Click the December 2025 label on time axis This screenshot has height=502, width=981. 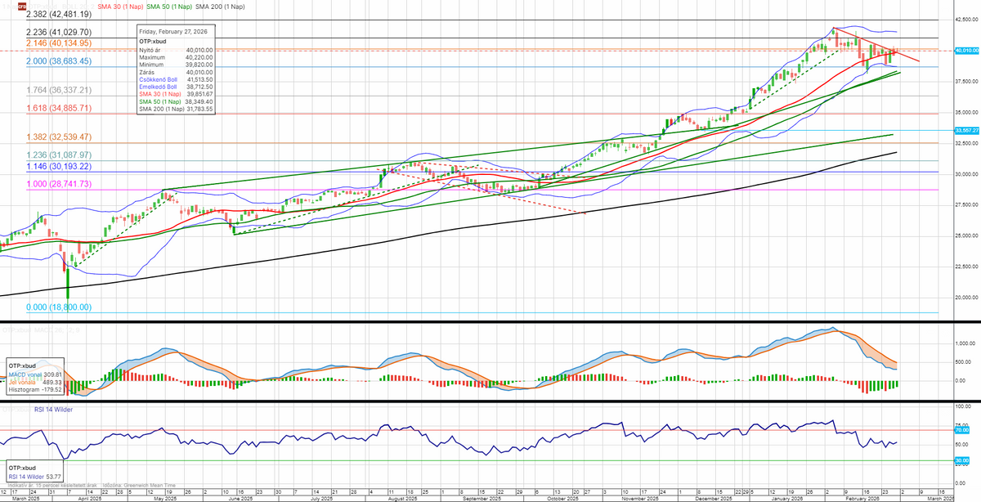click(715, 497)
